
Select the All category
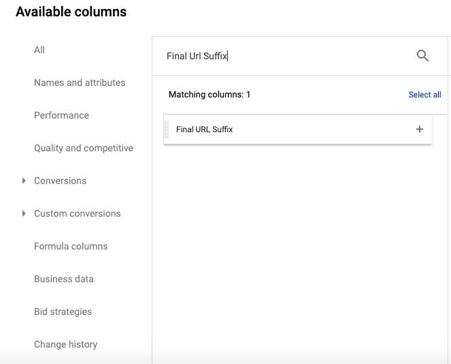click(x=39, y=50)
